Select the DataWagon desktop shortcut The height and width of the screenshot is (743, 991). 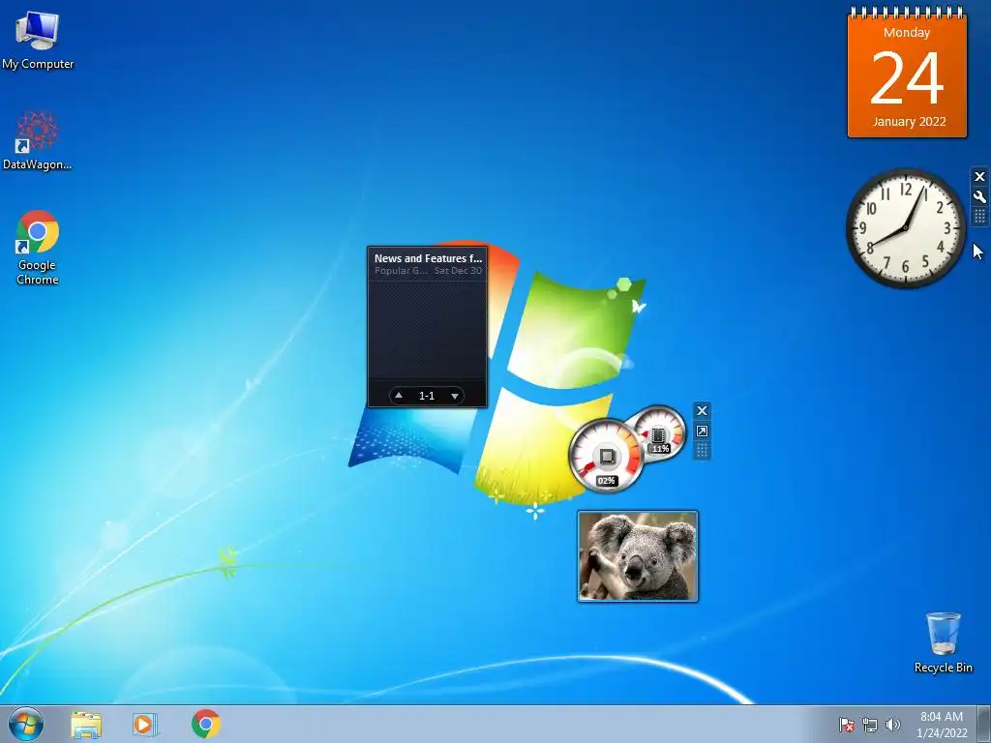[38, 140]
